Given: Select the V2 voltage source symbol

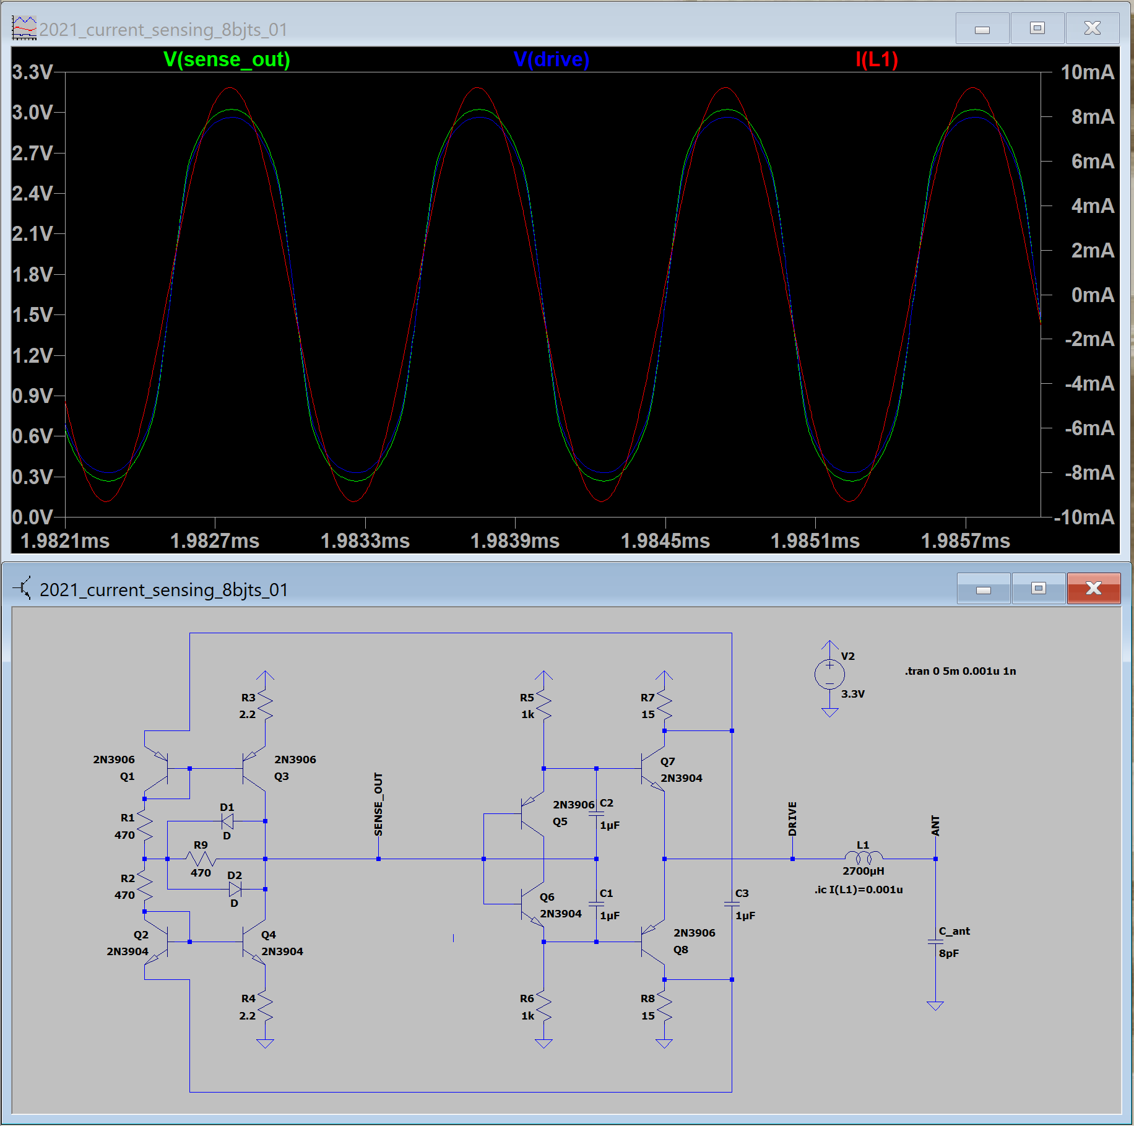Looking at the screenshot, I should tap(829, 675).
